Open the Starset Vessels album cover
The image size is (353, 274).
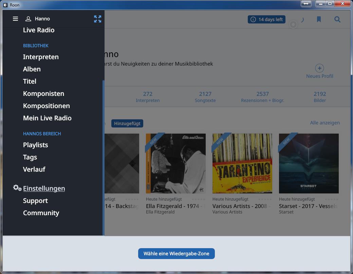(309, 163)
